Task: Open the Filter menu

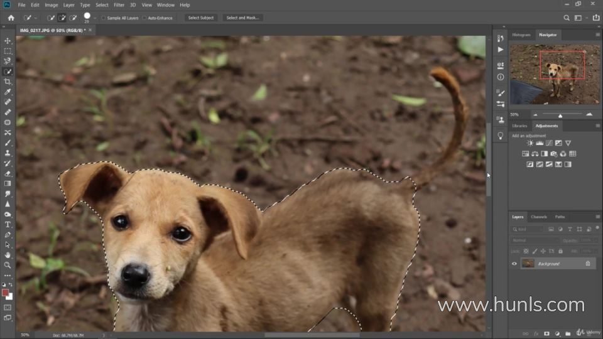Action: point(119,5)
